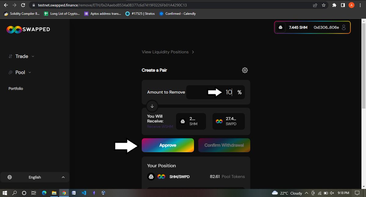View site security lock information

[34, 5]
